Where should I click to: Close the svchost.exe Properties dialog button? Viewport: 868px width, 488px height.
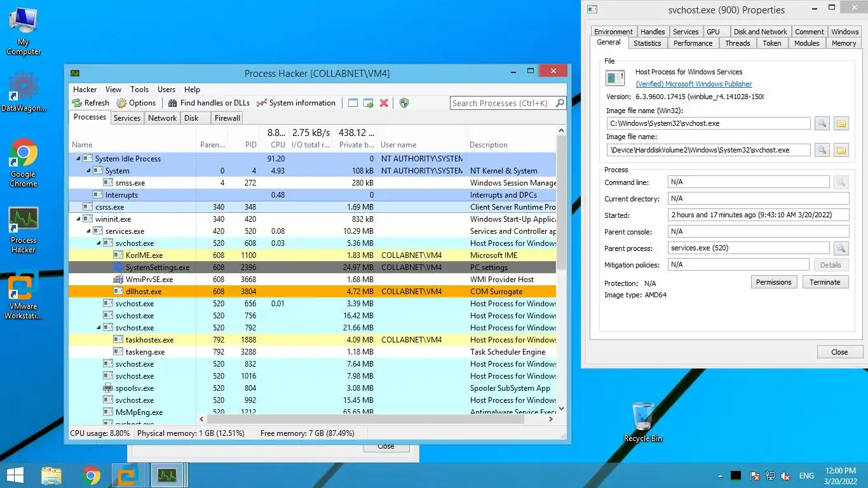tap(839, 352)
